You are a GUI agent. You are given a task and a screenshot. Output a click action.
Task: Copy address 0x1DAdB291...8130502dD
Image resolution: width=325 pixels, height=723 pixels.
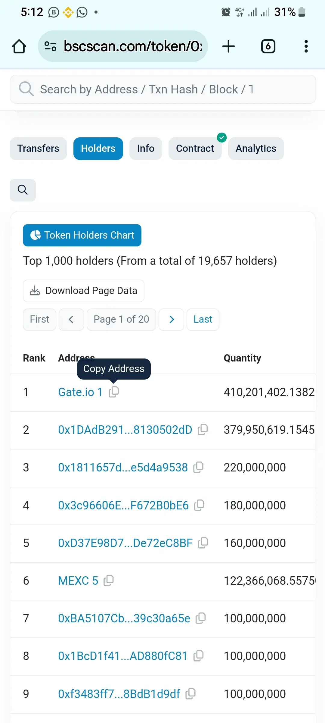point(203,429)
